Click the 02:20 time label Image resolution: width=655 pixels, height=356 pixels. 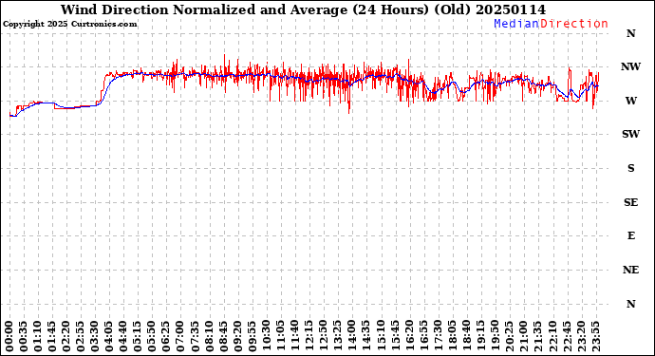point(66,336)
